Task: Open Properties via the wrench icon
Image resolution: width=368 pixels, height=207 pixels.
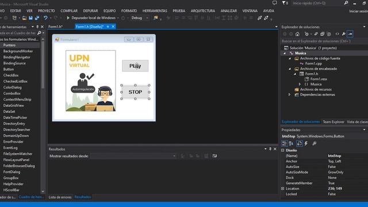Action: pyautogui.click(x=344, y=34)
